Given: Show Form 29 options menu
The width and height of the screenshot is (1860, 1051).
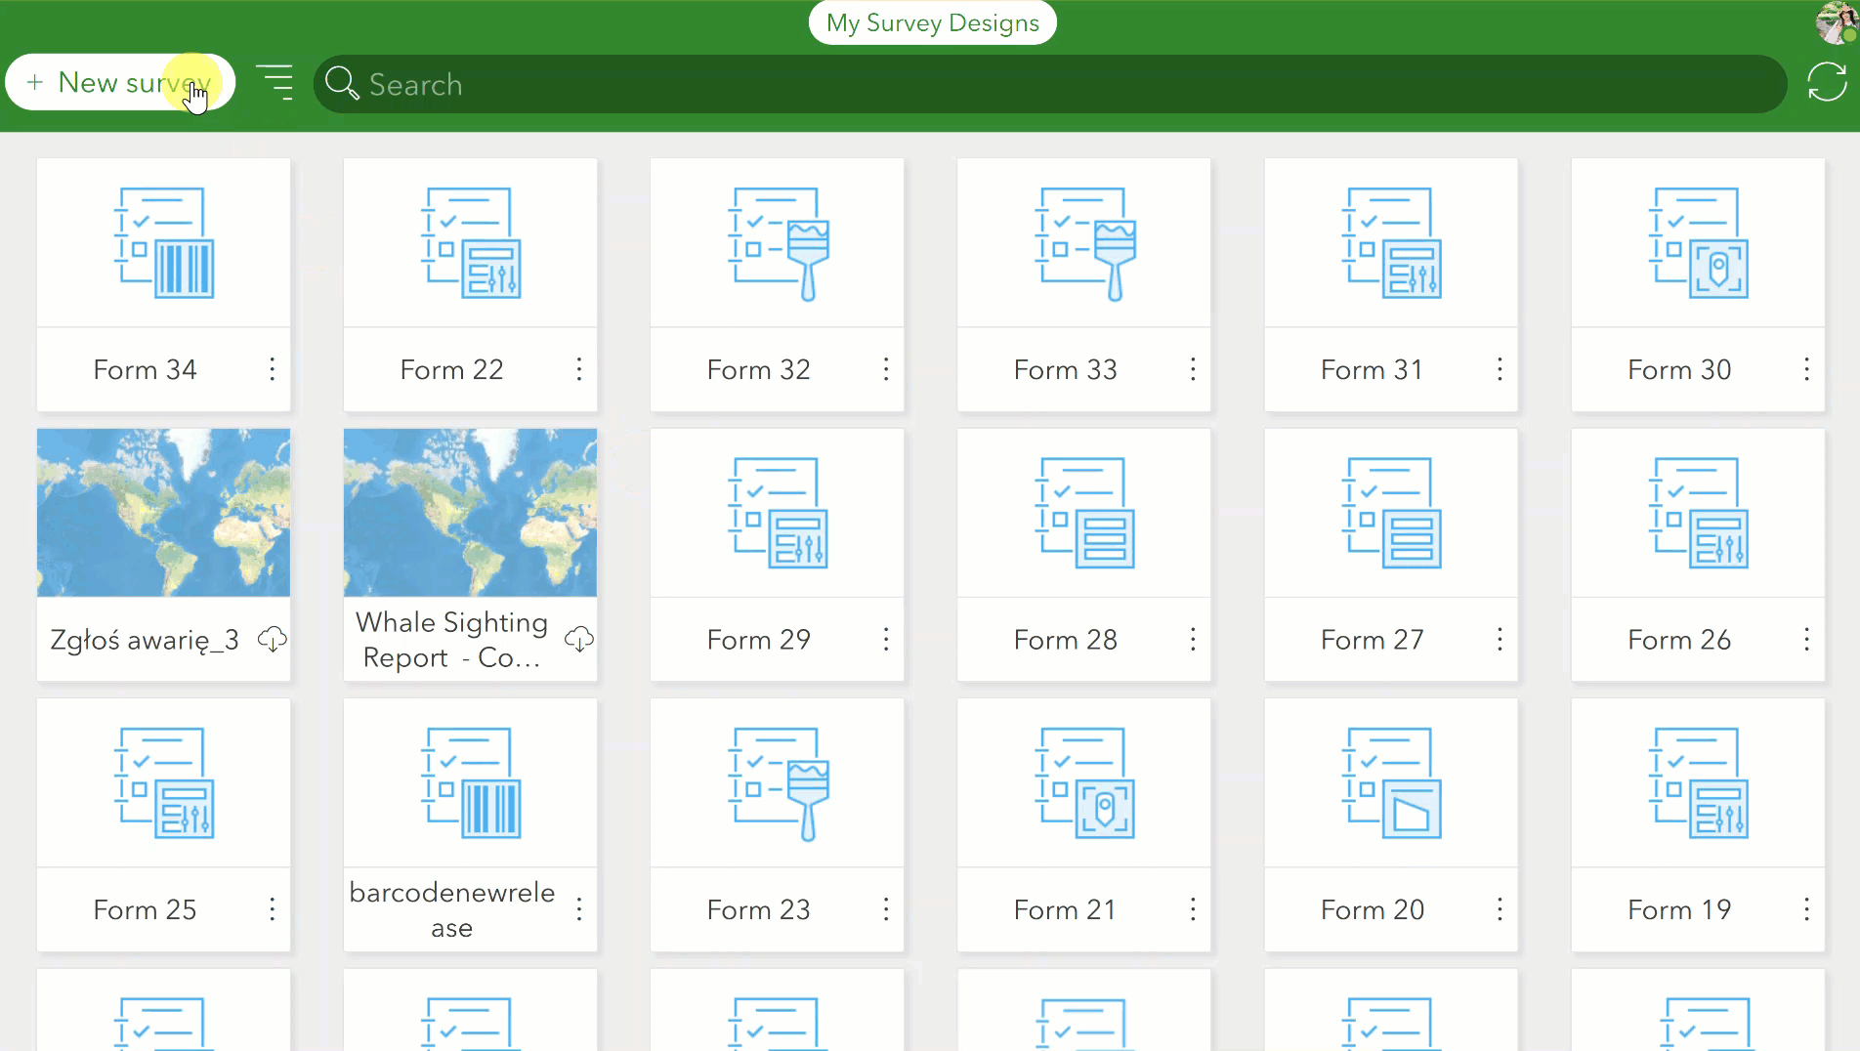Looking at the screenshot, I should (x=885, y=640).
